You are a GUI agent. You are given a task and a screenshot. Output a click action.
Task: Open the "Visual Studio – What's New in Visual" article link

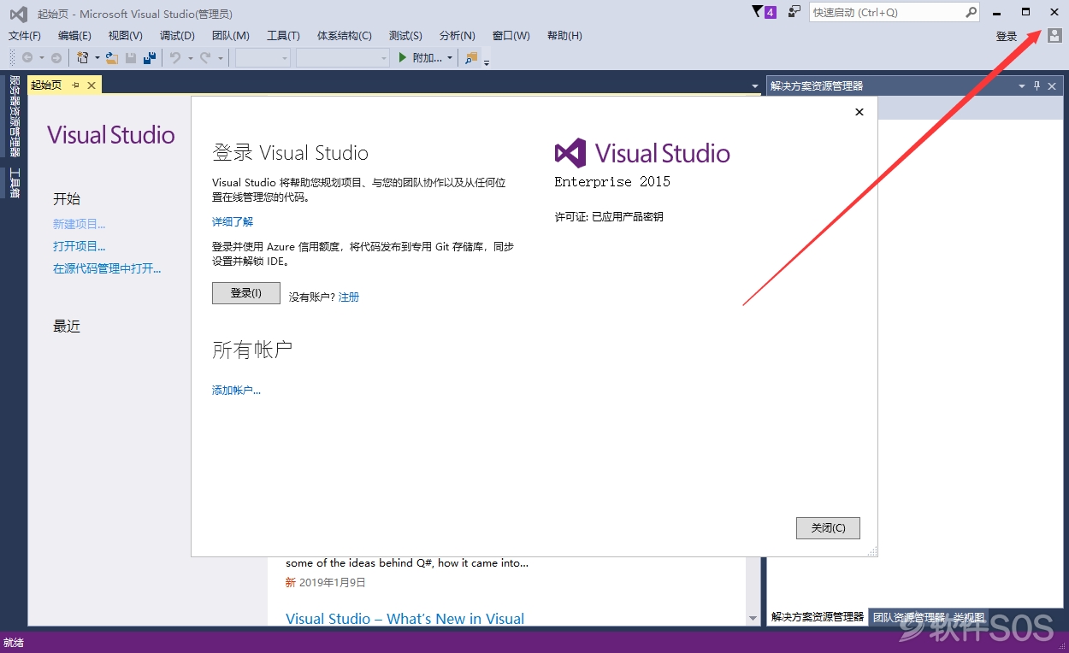coord(405,619)
